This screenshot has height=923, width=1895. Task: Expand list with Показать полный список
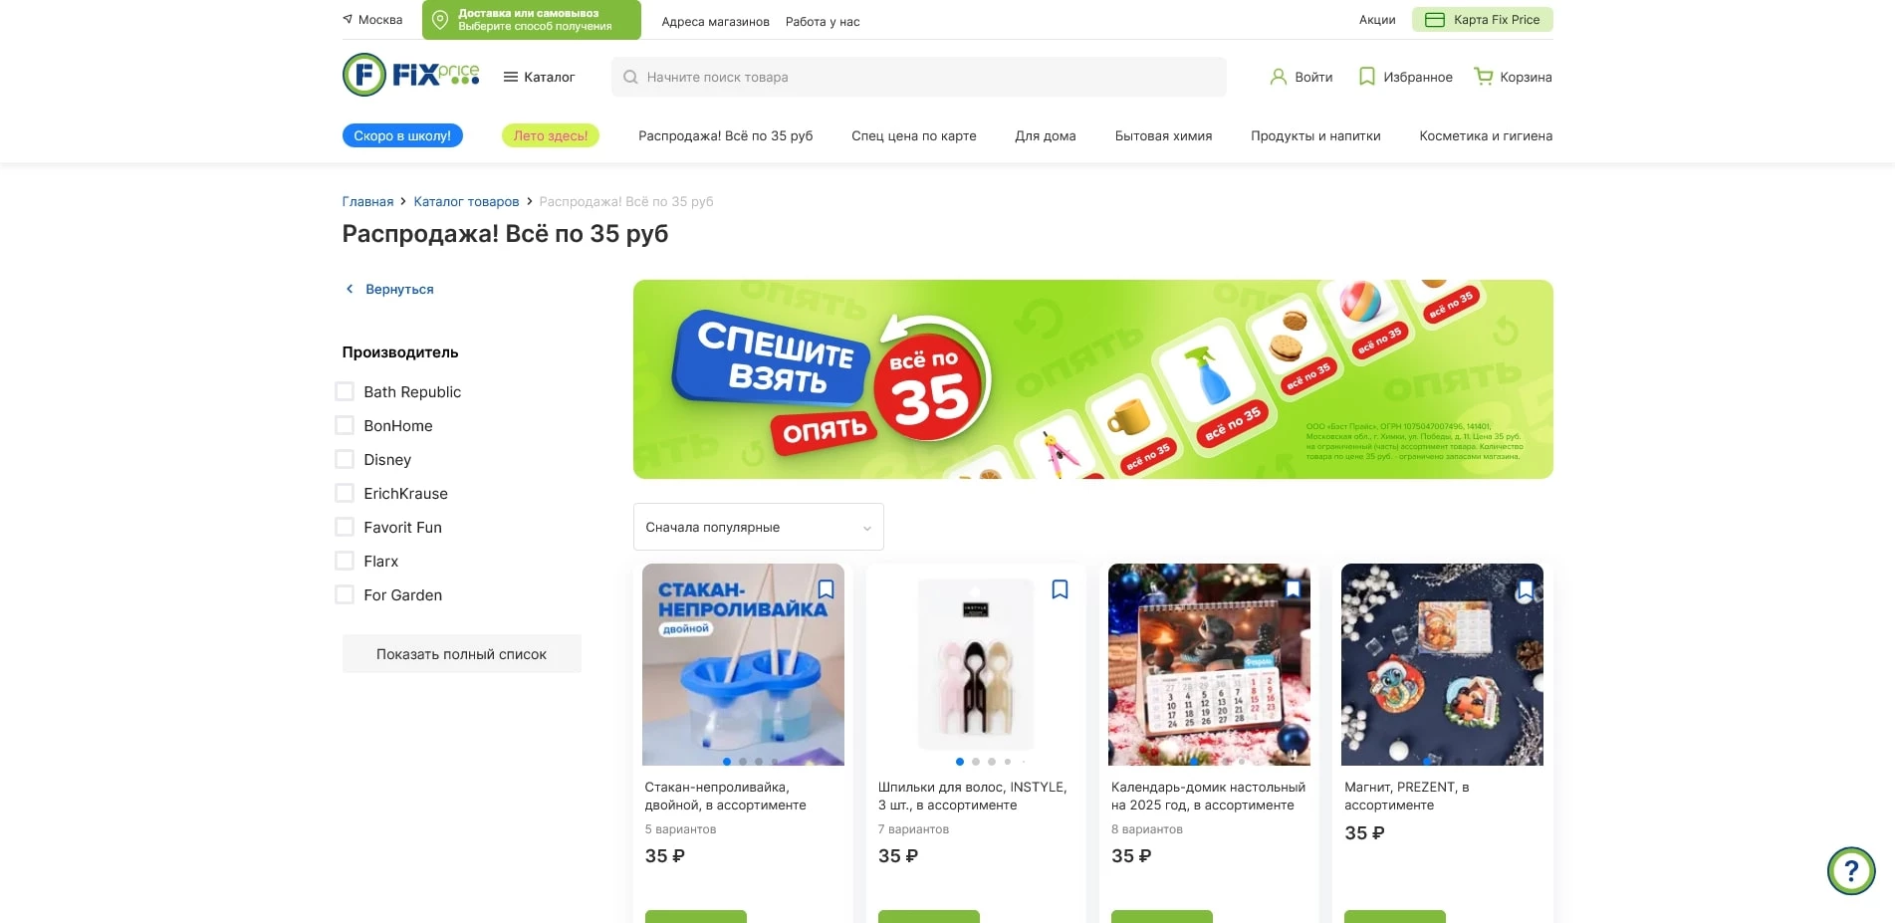(x=462, y=654)
